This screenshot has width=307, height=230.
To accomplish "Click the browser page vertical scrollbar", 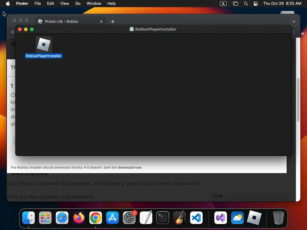I will point(298,100).
